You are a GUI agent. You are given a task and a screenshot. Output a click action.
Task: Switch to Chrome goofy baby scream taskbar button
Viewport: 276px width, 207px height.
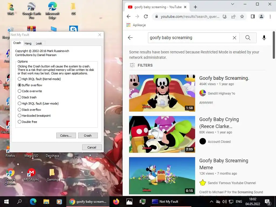pyautogui.click(x=88, y=202)
